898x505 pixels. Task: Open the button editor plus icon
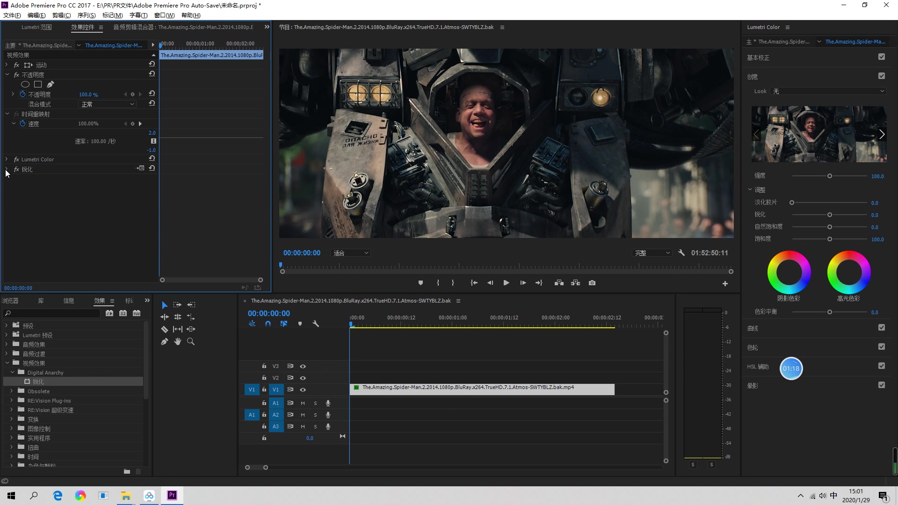725,283
